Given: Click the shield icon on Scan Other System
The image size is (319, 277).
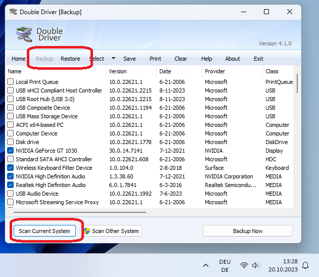Looking at the screenshot, I should (x=87, y=231).
